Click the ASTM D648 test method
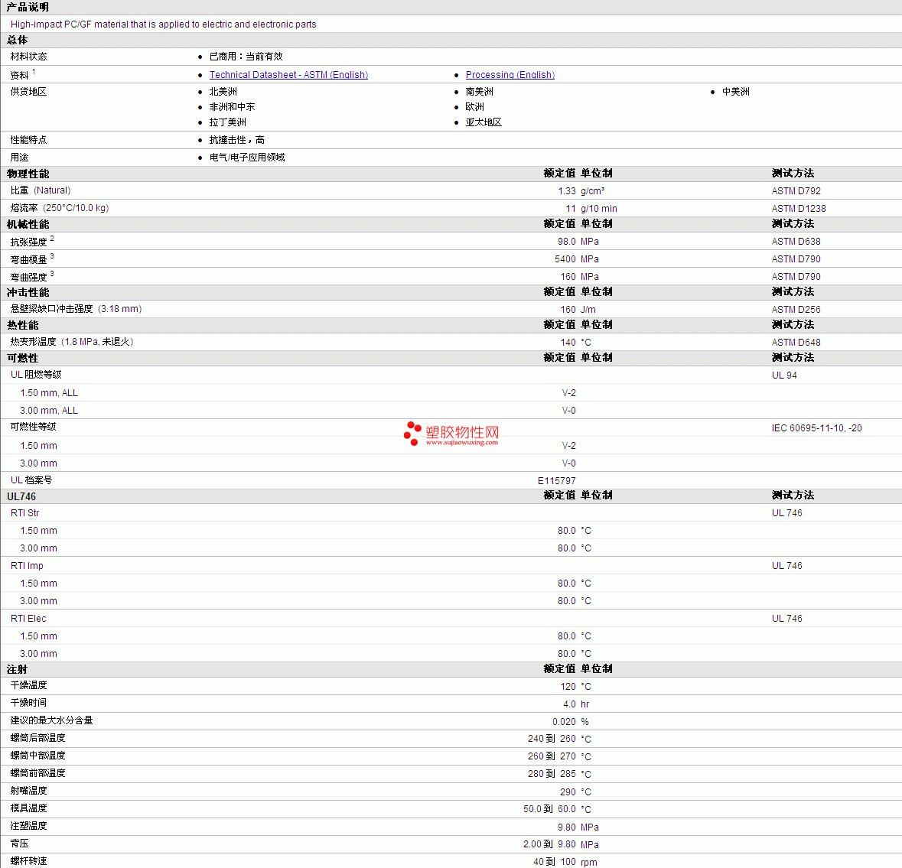The width and height of the screenshot is (902, 868). 796,343
